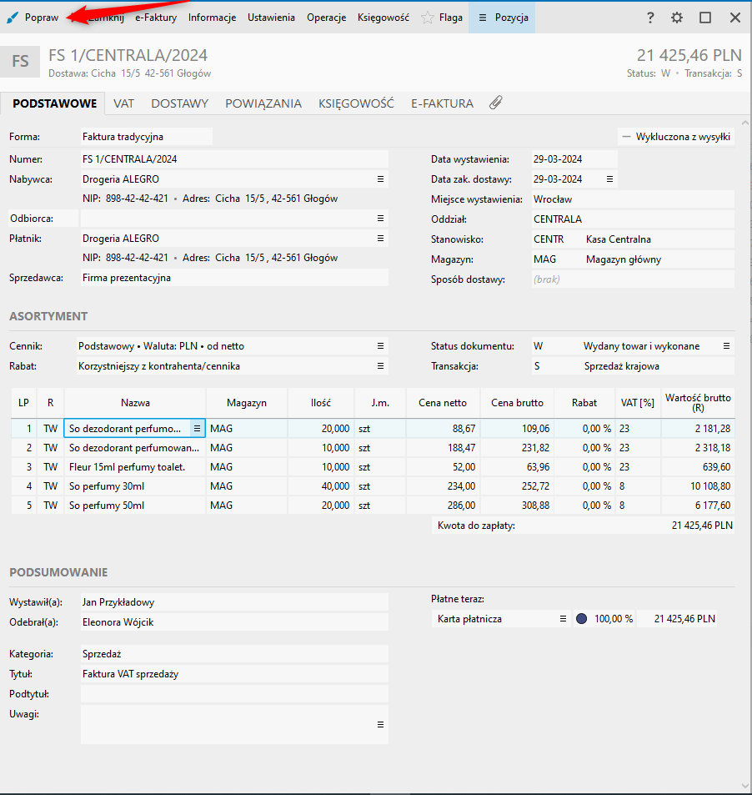Click the Tytuł Faktura VAT sprzedaży field
Viewport: 752px width, 795px height.
[x=234, y=674]
